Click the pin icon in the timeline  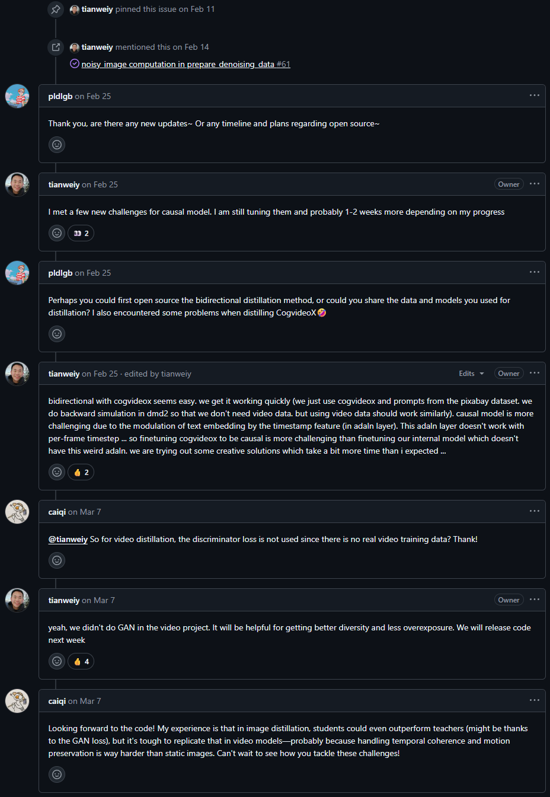(56, 9)
